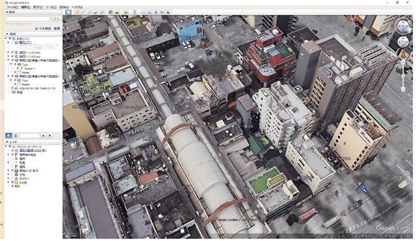The height and width of the screenshot is (241, 416).
Task: Click the look-around compass ring control
Action: coord(403,27)
